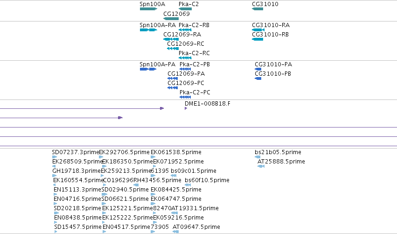Click the CG31010-PA protein glyph
397x234 pixels.
pyautogui.click(x=258, y=69)
